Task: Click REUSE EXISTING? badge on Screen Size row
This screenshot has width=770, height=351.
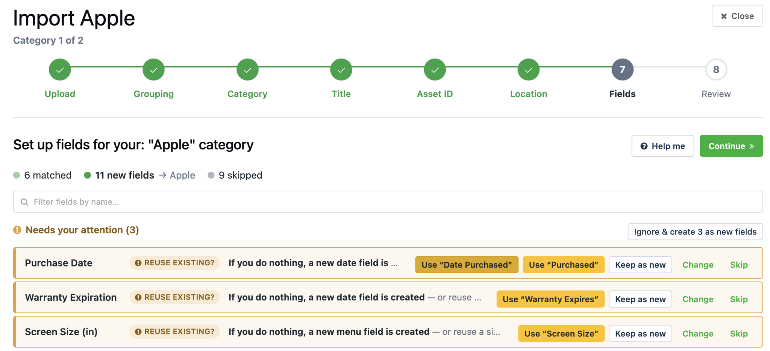Action: coord(175,332)
